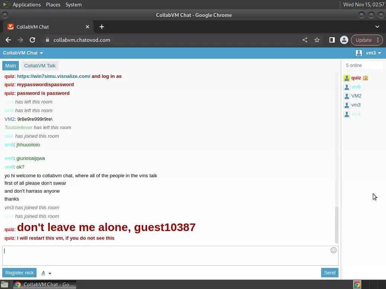Click the profile icon beside vm3 header
386x289 pixels.
coord(359,53)
